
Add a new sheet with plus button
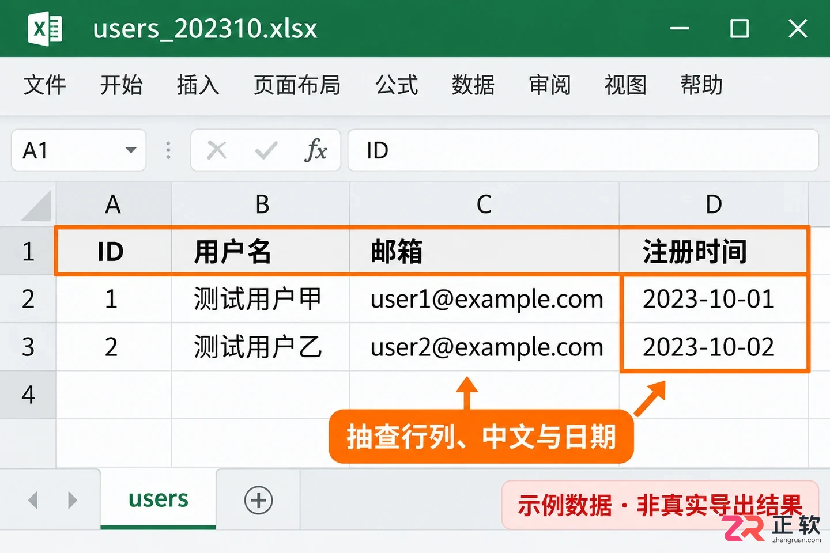point(258,500)
